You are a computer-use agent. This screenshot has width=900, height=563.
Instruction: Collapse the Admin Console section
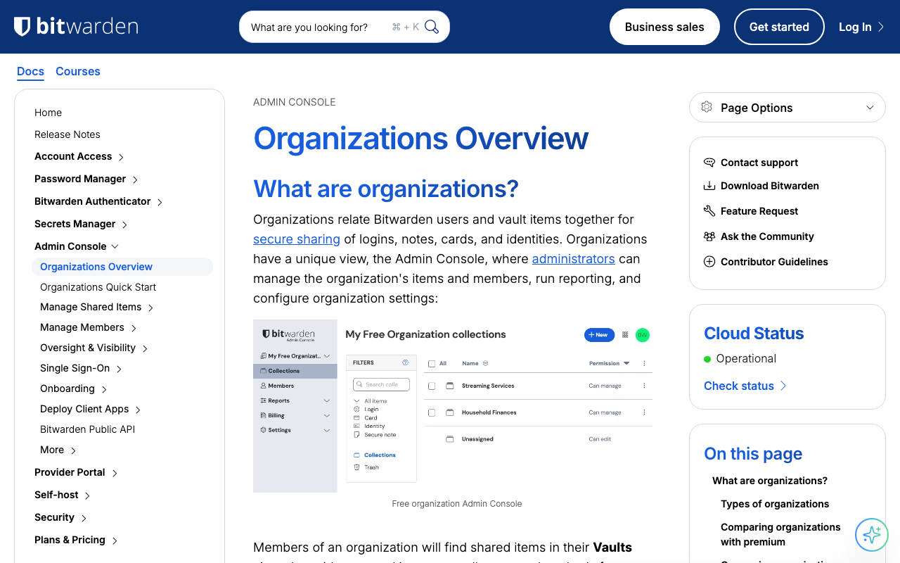tap(115, 246)
